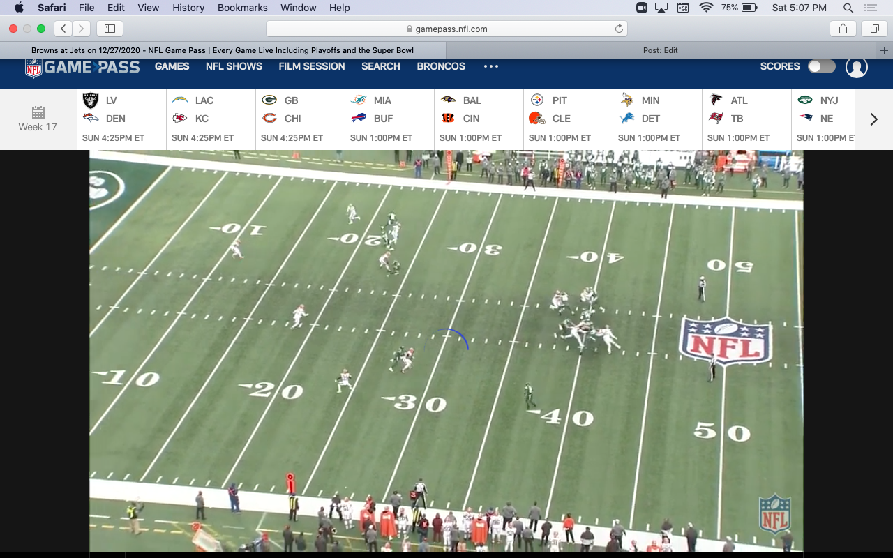Click the Falcons team logo
The image size is (893, 558).
click(716, 100)
